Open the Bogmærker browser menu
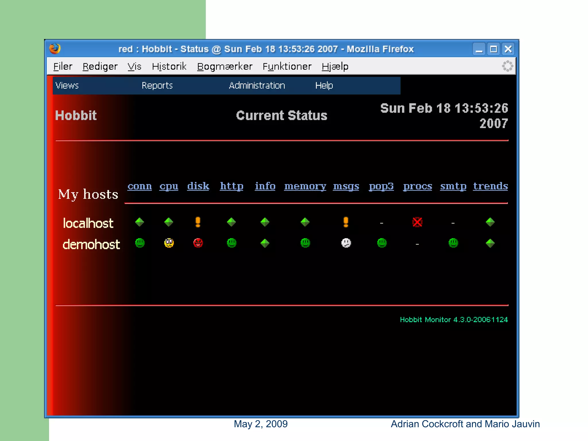Viewport: 588px width, 441px height. point(225,67)
